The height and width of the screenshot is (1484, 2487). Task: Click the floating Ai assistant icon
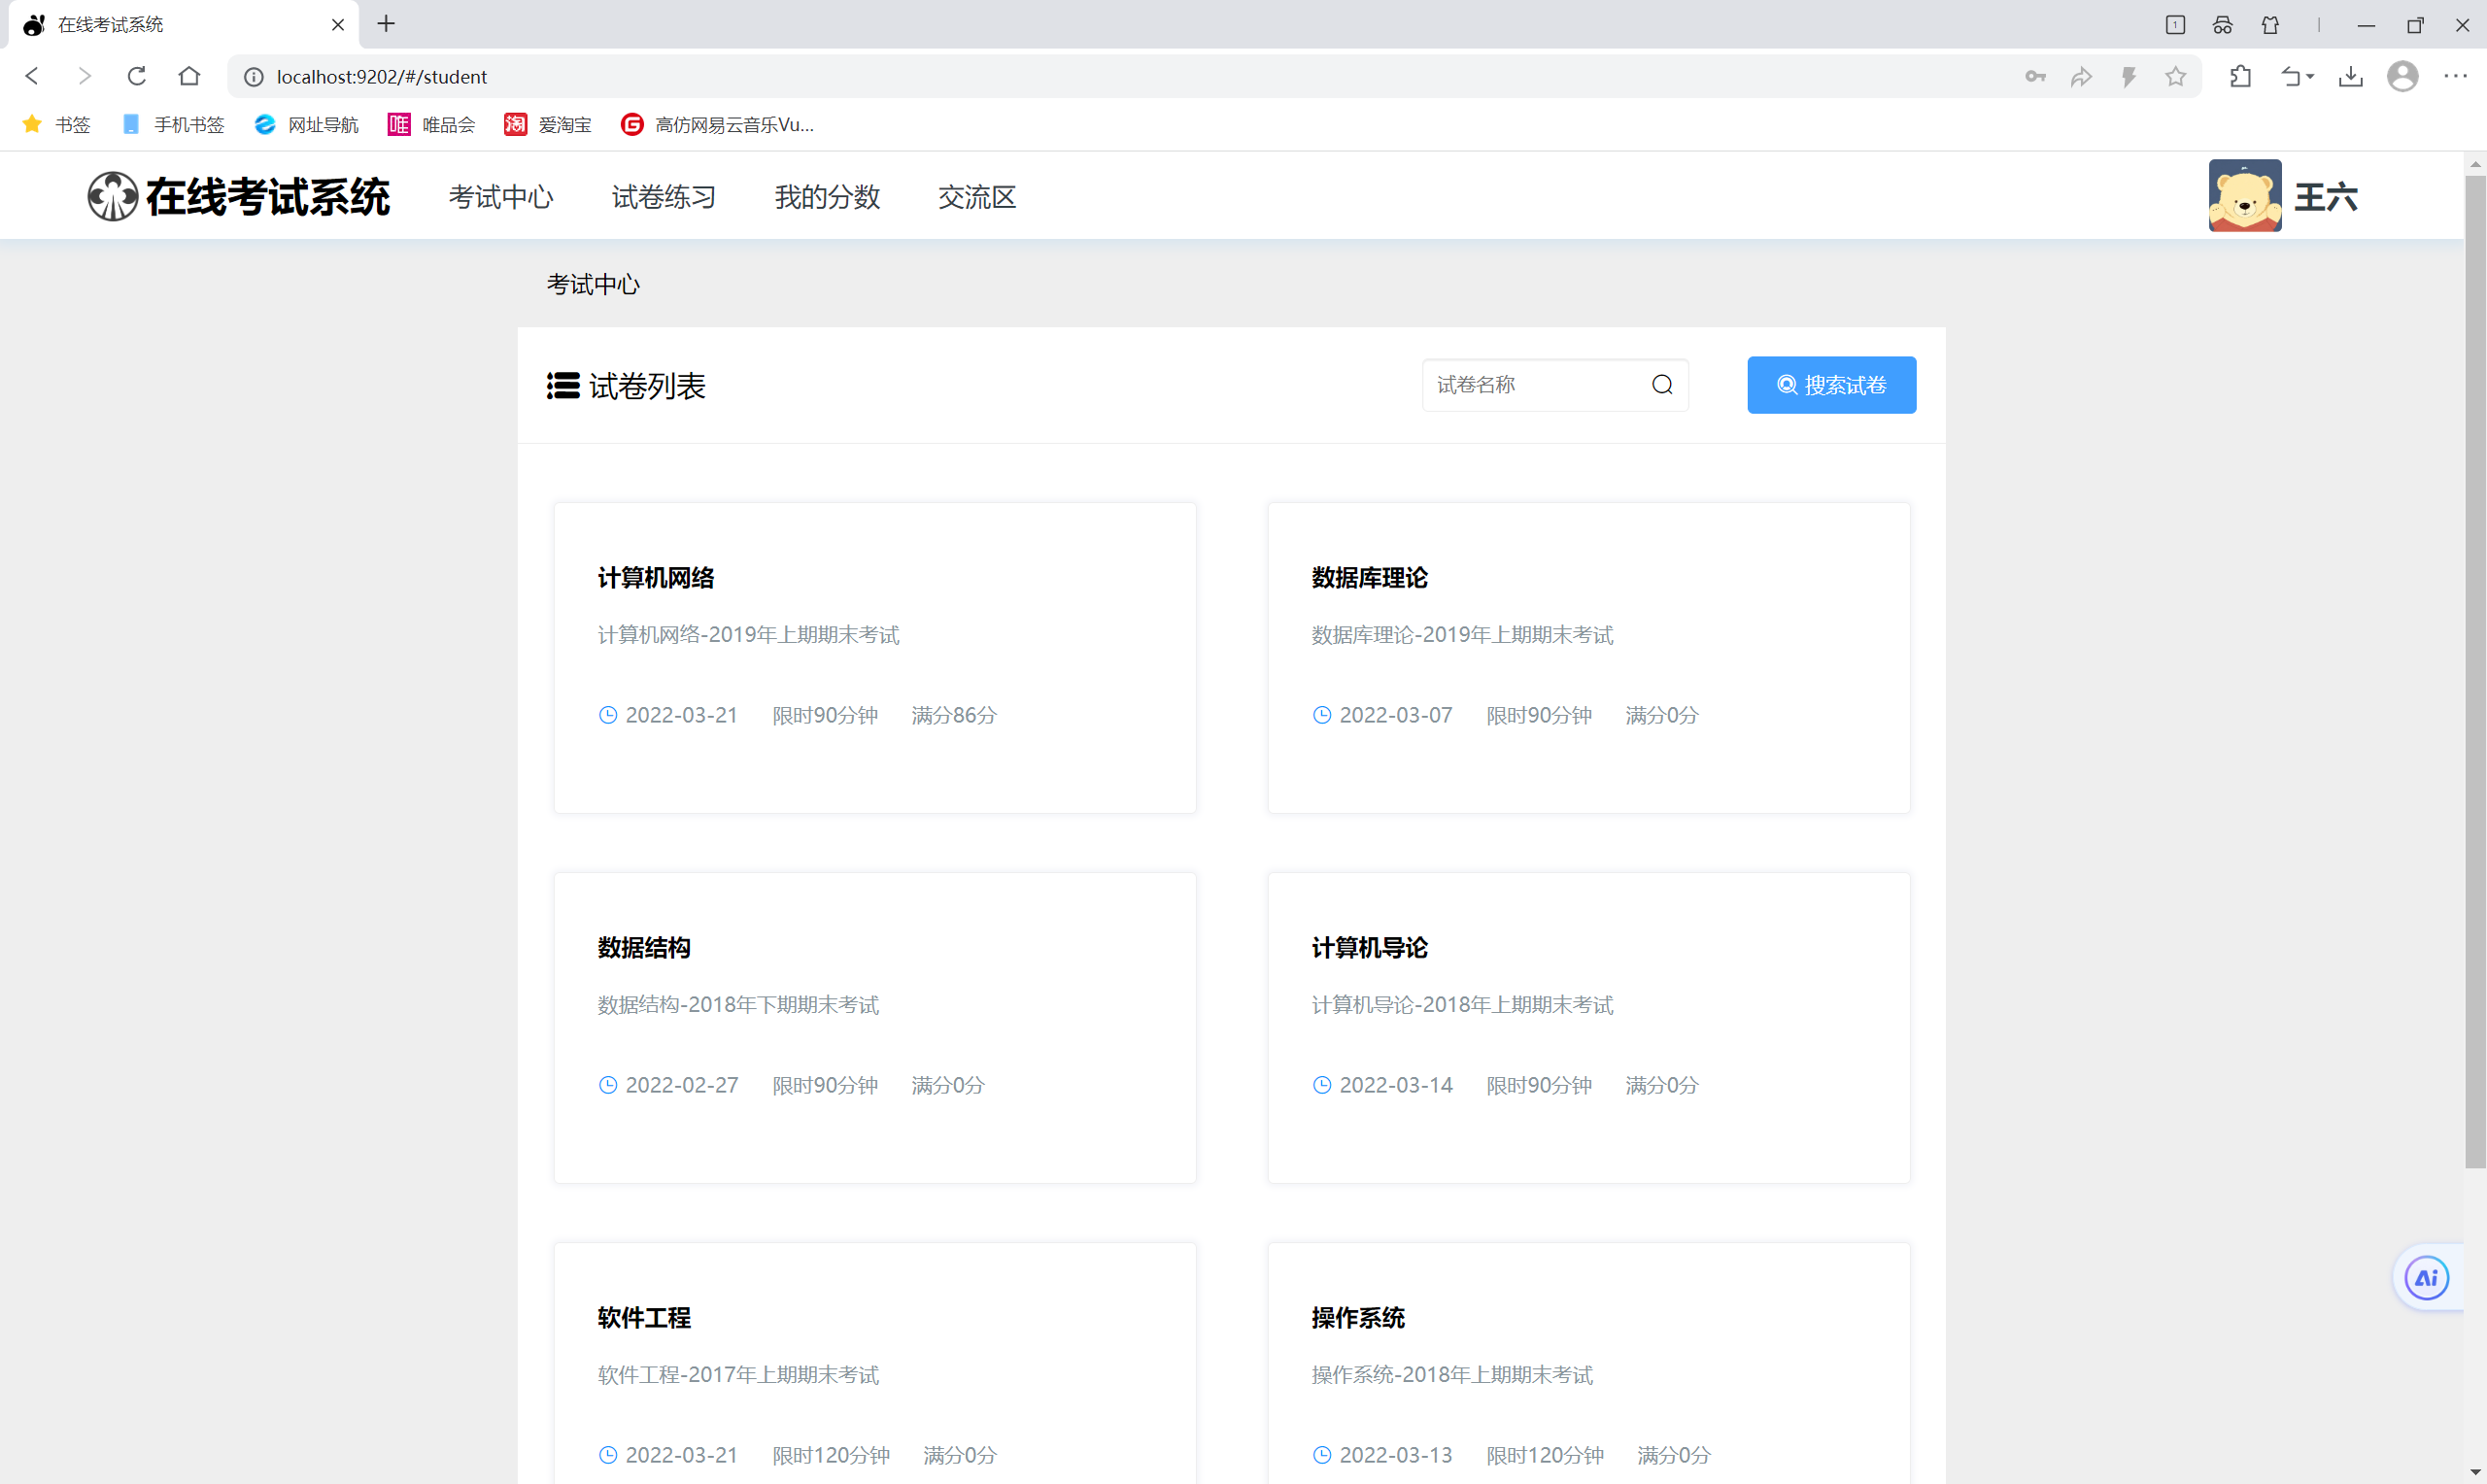[x=2426, y=1277]
